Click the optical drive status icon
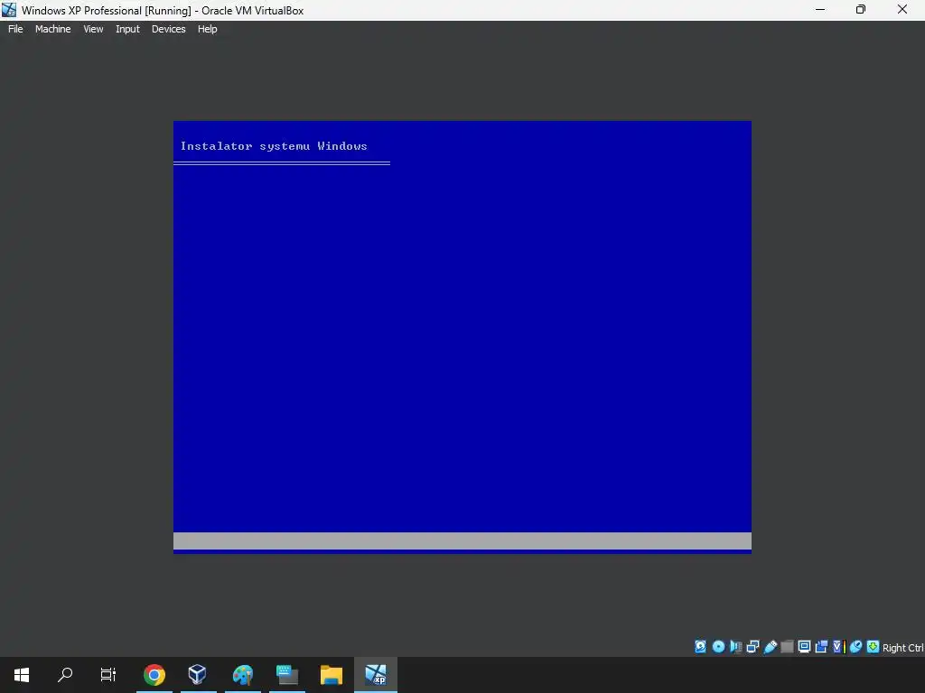This screenshot has width=925, height=693. pyautogui.click(x=718, y=646)
